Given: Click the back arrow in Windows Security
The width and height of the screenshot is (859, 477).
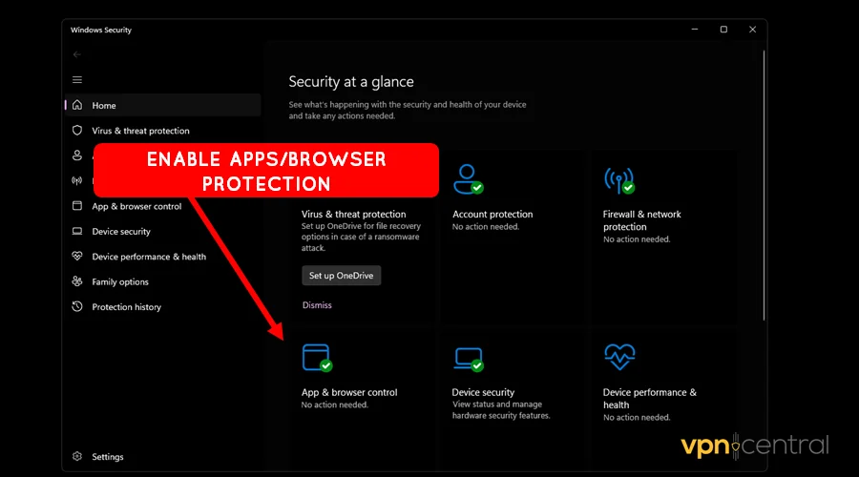Looking at the screenshot, I should (76, 54).
